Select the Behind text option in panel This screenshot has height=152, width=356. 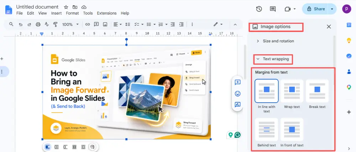tap(267, 129)
